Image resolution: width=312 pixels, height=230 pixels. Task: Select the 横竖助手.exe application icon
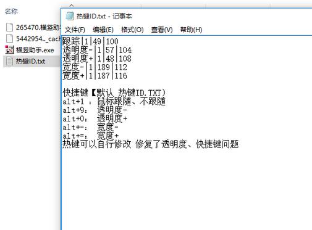pos(9,50)
